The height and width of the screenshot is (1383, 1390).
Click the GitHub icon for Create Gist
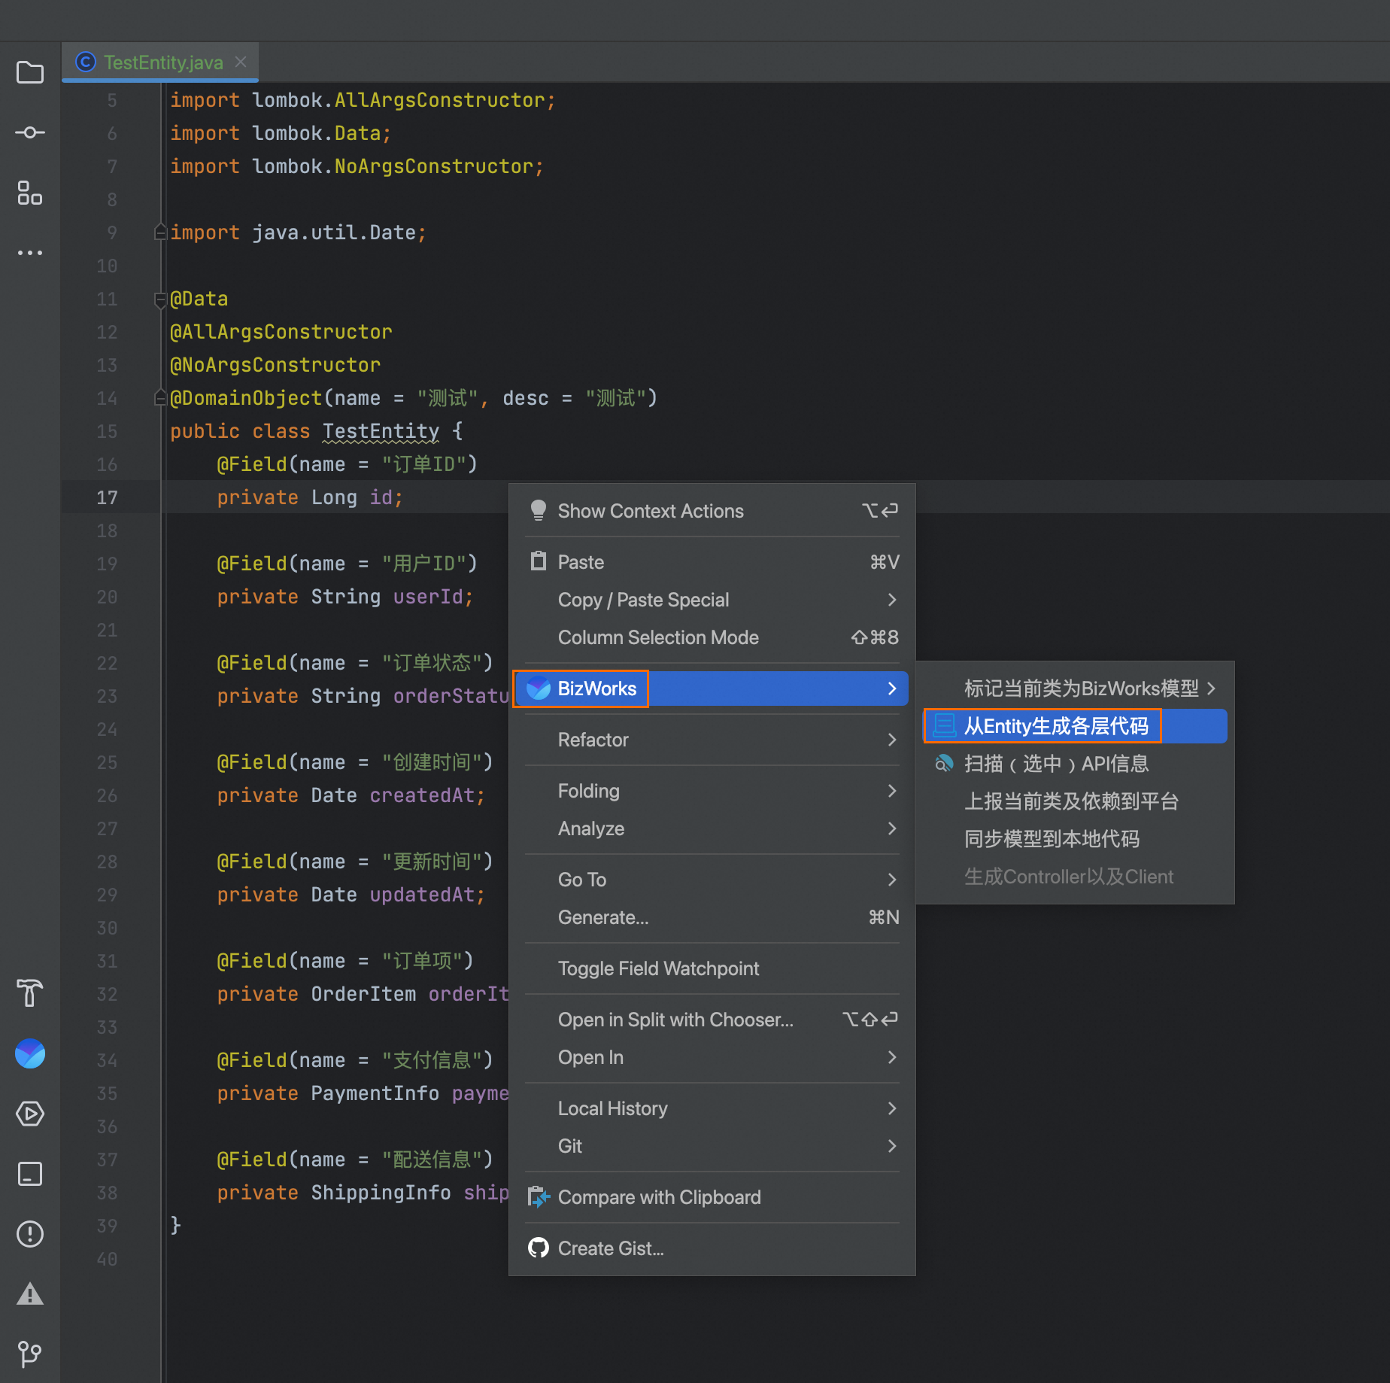539,1248
